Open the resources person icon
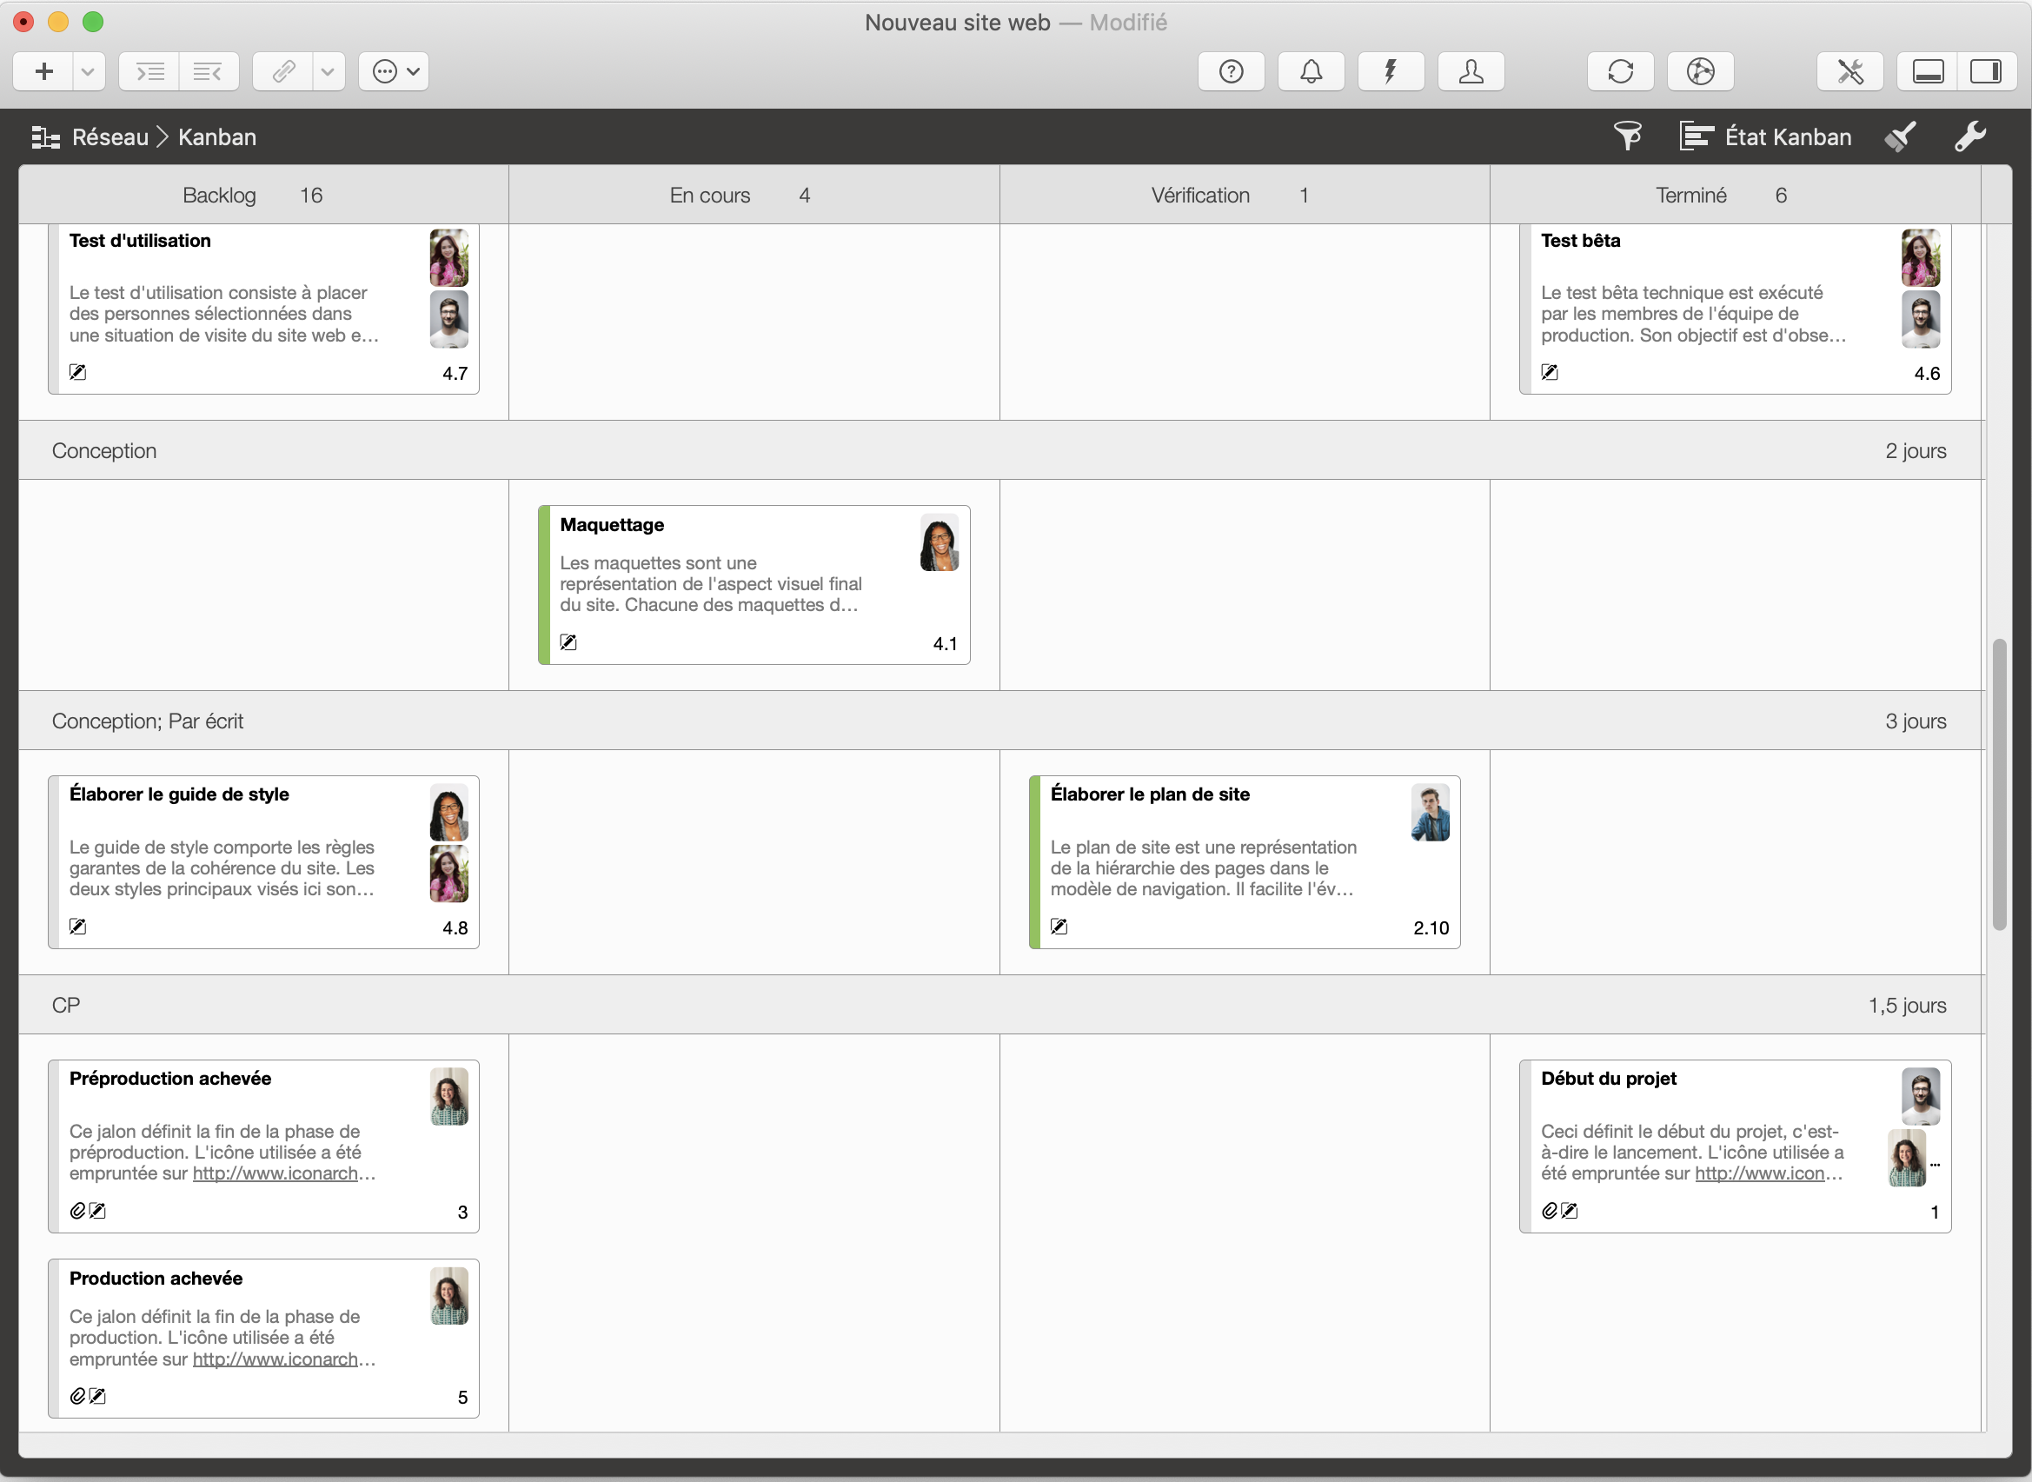The width and height of the screenshot is (2032, 1482). (1471, 72)
